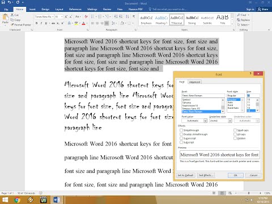Open the Select dropdown in Editing group
The height and width of the screenshot is (204, 272).
(243, 25)
